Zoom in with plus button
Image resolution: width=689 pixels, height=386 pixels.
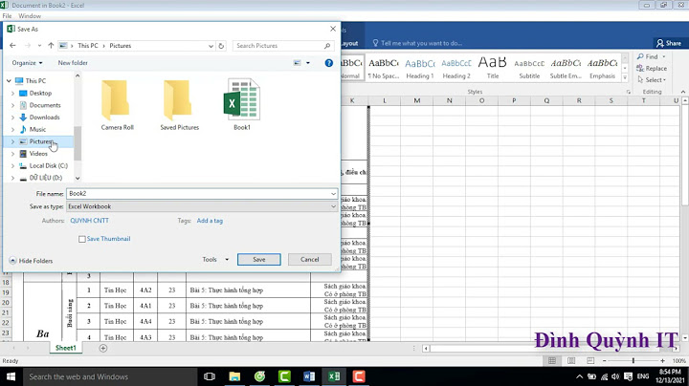[662, 360]
